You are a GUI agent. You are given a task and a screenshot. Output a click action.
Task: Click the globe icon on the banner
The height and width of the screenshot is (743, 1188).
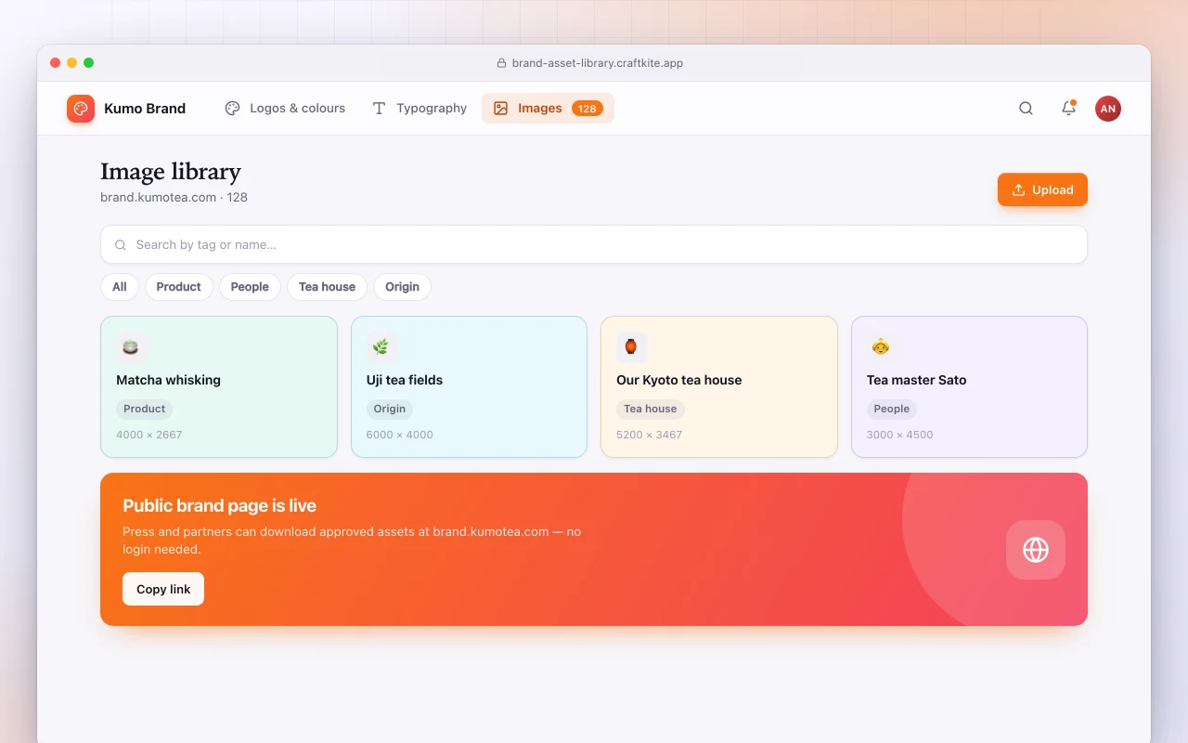(1036, 550)
